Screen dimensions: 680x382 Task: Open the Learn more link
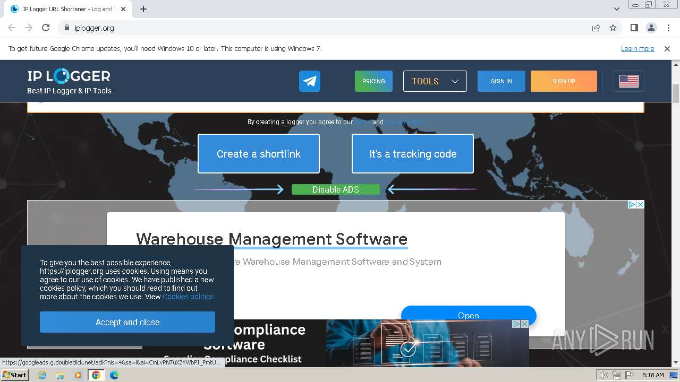click(637, 49)
